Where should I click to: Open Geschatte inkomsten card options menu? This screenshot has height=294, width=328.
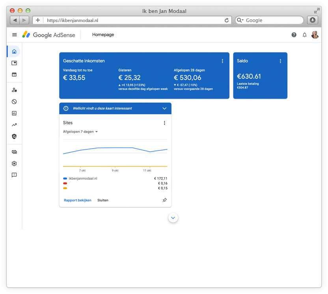222,61
